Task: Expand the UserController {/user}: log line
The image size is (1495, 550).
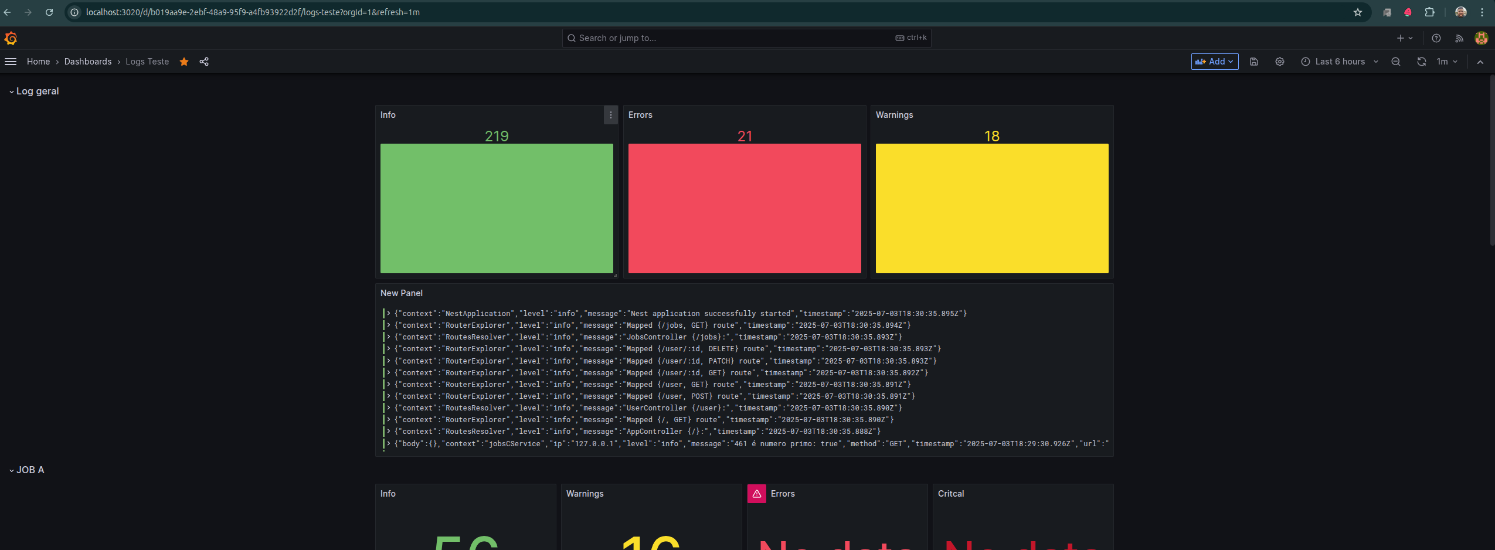Action: coord(388,408)
